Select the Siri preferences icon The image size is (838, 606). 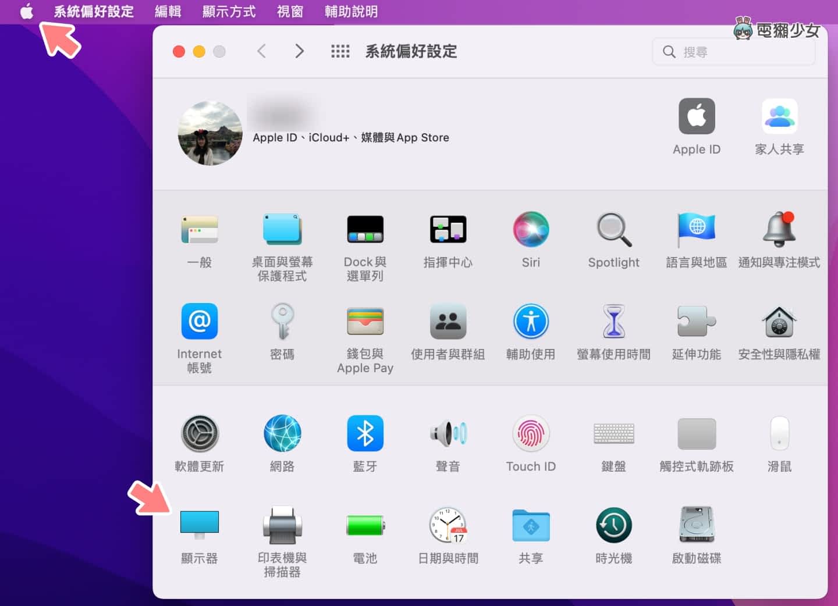point(531,230)
